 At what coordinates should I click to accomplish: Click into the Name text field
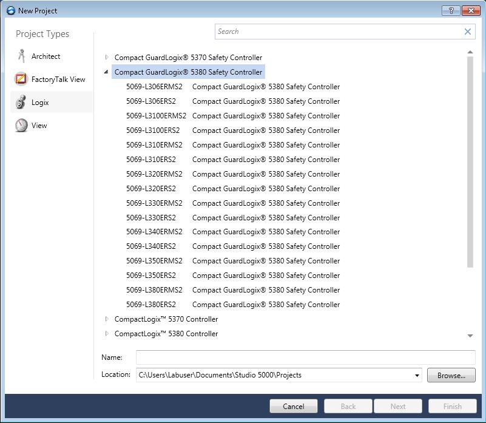click(x=305, y=357)
